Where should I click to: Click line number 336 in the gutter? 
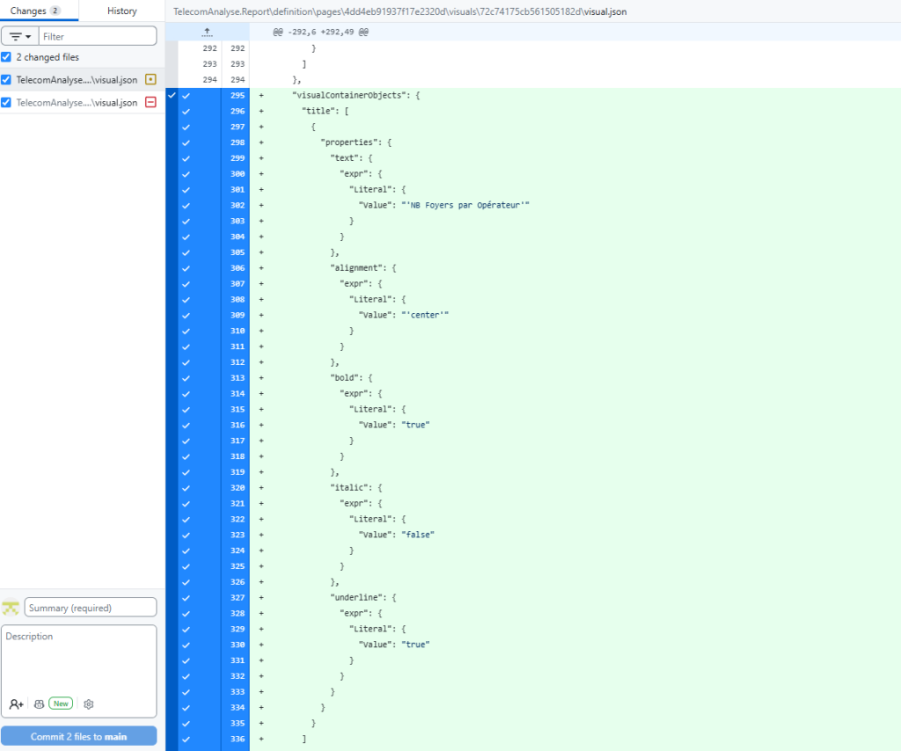tap(238, 739)
